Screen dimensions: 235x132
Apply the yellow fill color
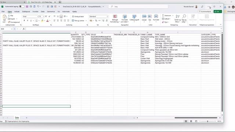pyautogui.click(x=42, y=21)
